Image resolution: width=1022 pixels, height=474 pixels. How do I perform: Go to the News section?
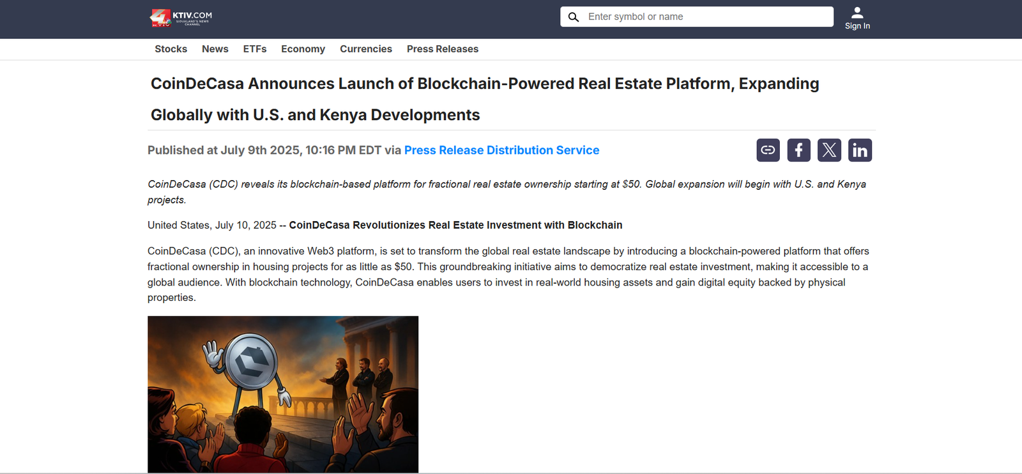click(x=215, y=49)
